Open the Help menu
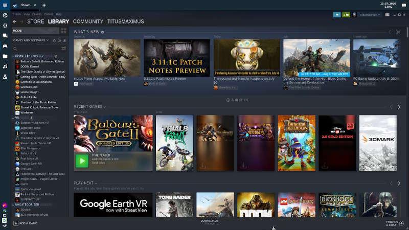 pos(59,14)
